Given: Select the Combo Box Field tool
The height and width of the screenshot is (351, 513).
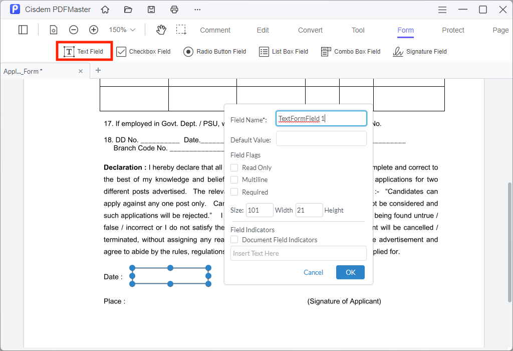Looking at the screenshot, I should coord(351,51).
